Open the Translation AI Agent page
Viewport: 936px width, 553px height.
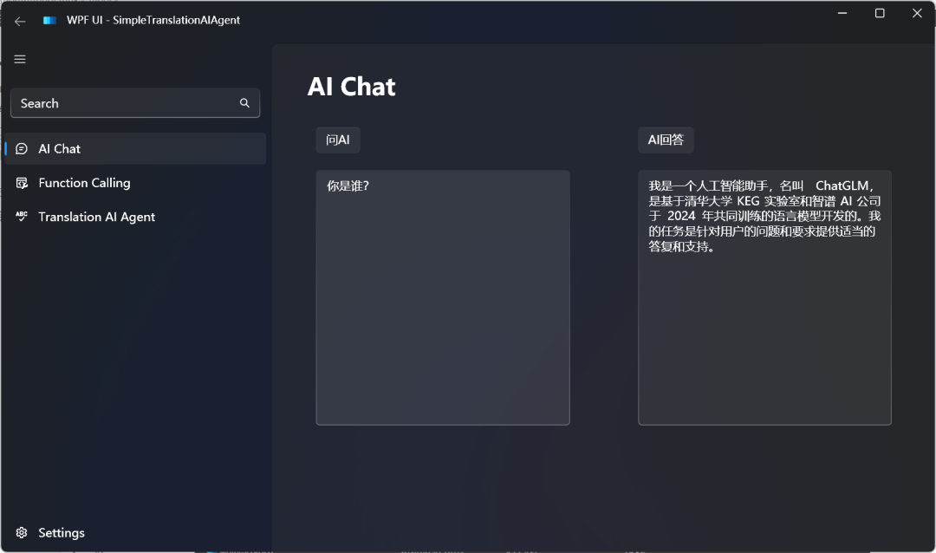tap(135, 217)
